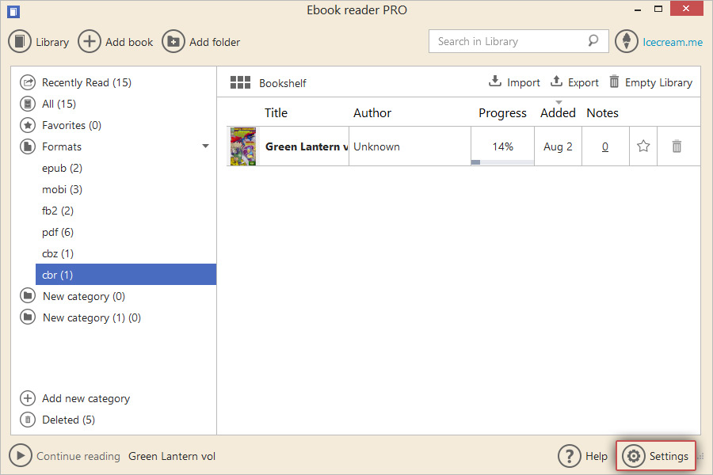
Task: Open Help
Action: (582, 456)
